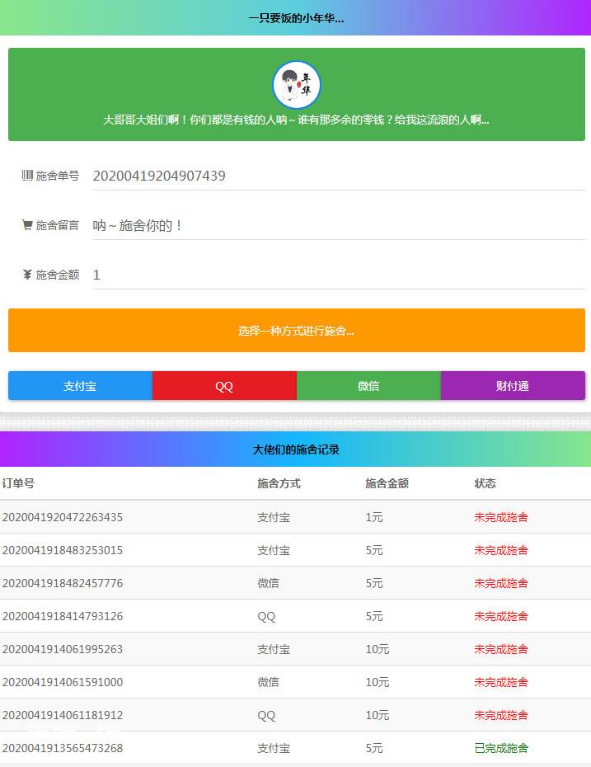Focus the 施舍金额 amount input field
591x767 pixels.
tap(339, 275)
